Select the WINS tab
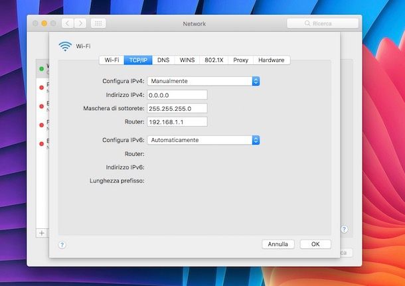Image resolution: width=405 pixels, height=286 pixels. click(187, 60)
